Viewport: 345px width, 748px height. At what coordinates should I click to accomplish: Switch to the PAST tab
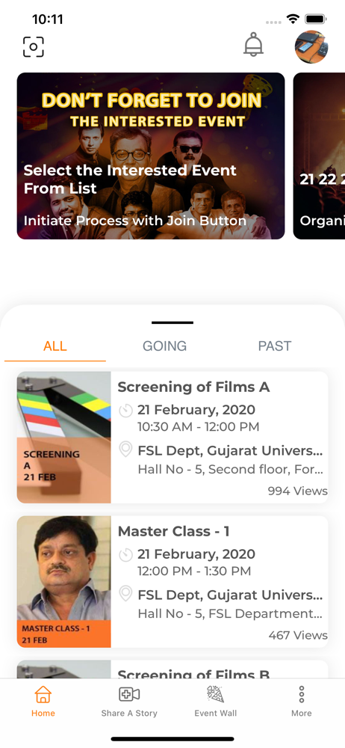coord(275,346)
